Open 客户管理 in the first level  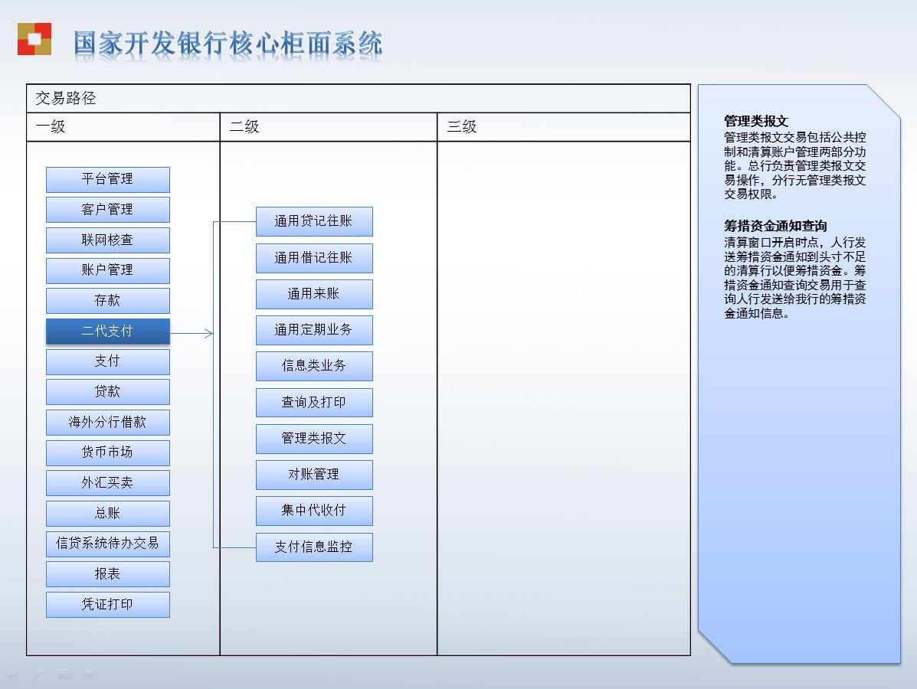click(107, 210)
